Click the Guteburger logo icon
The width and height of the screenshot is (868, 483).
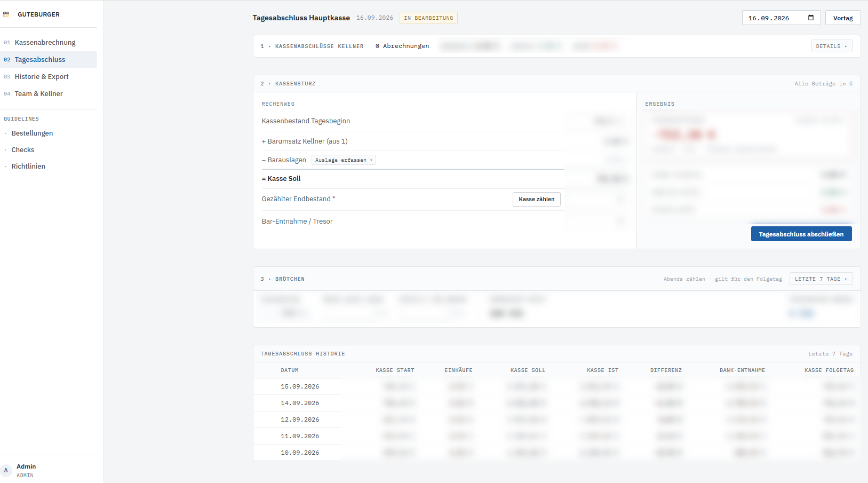(6, 14)
